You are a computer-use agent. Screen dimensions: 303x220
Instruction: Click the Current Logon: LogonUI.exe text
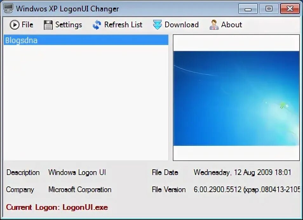coord(57,207)
